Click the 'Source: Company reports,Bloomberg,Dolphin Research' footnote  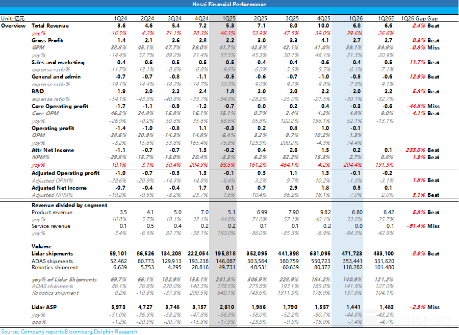click(x=69, y=331)
